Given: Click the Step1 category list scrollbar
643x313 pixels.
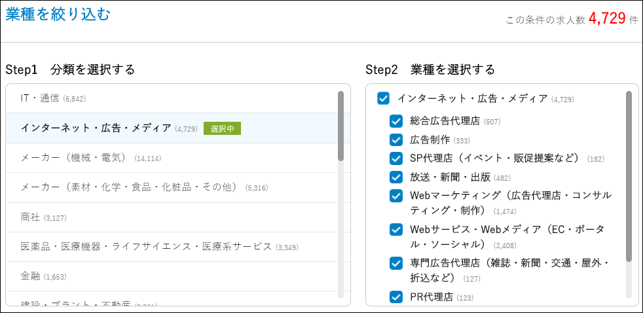Looking at the screenshot, I should pos(340,126).
